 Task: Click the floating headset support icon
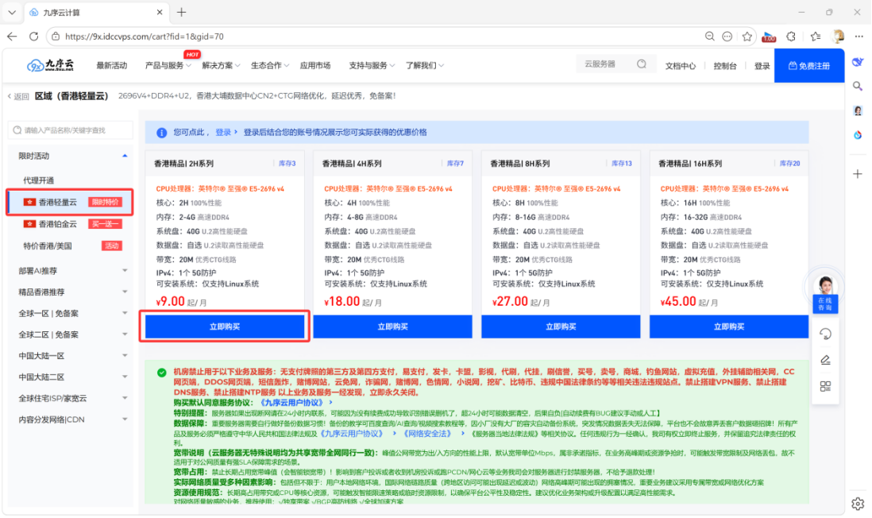pos(825,334)
